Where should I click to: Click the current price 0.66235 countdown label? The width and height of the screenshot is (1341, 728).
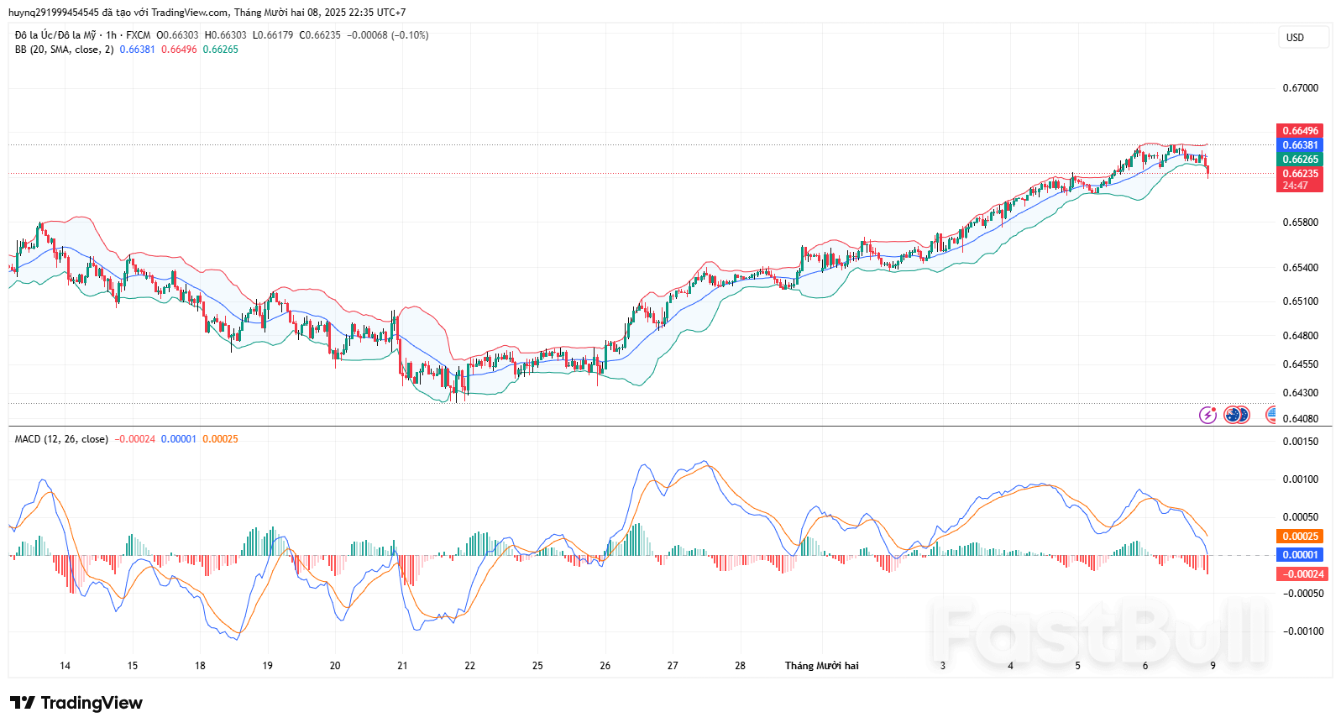pyautogui.click(x=1299, y=180)
